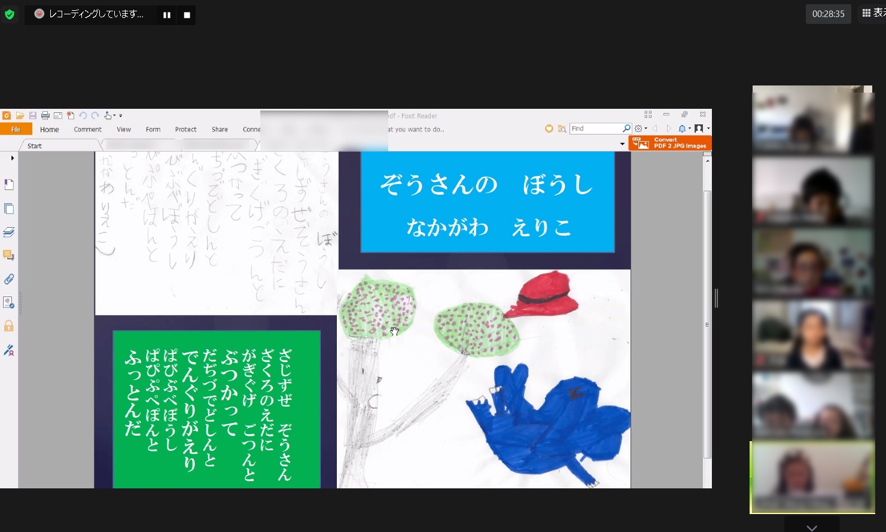
Task: Click the panel divider handle beside the video strip
Action: (716, 298)
